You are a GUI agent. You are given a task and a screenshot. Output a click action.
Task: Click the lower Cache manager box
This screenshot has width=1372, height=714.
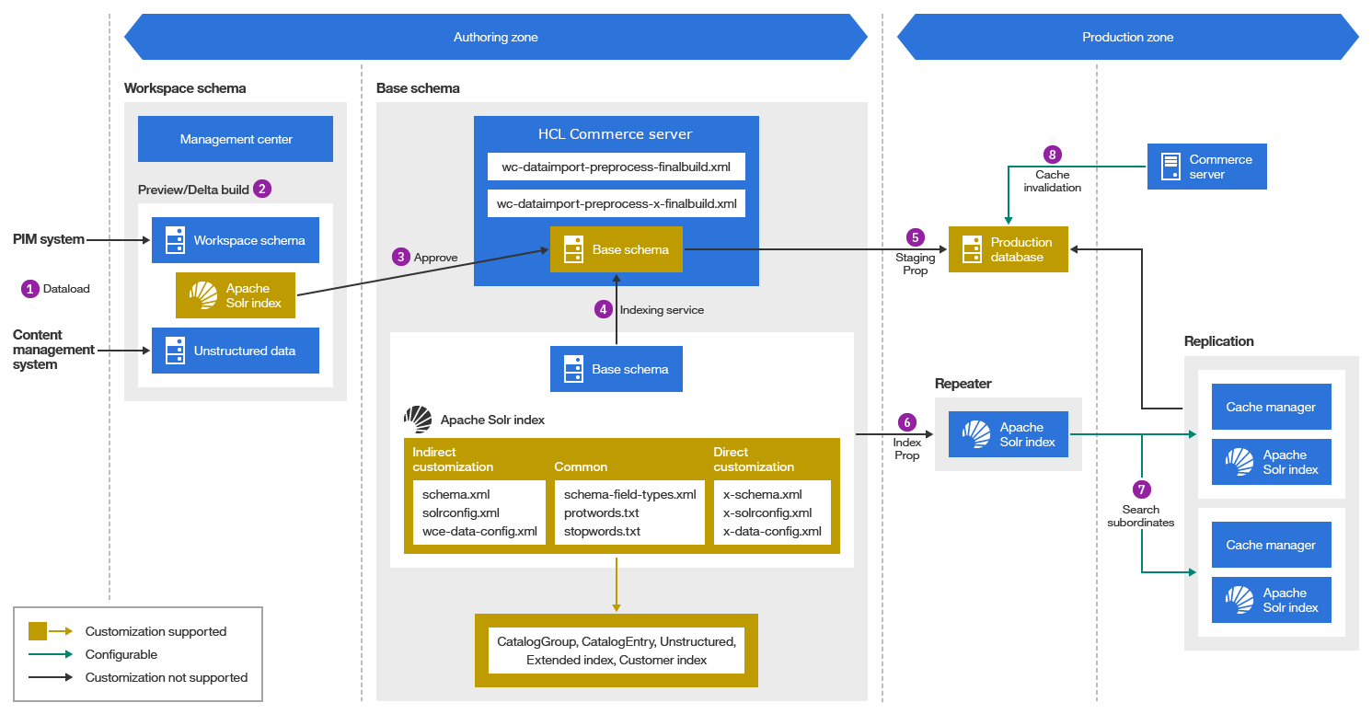pyautogui.click(x=1271, y=545)
